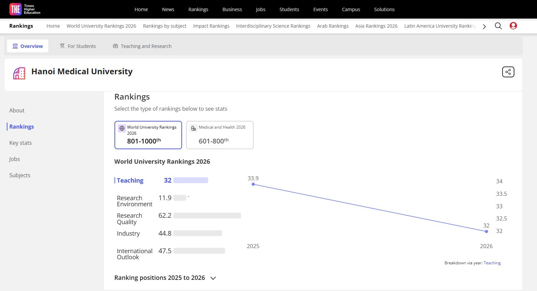Jump to the Subjects section in sidebar
The width and height of the screenshot is (537, 291).
coord(20,175)
